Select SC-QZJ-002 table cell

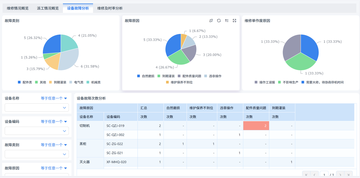coord(121,135)
